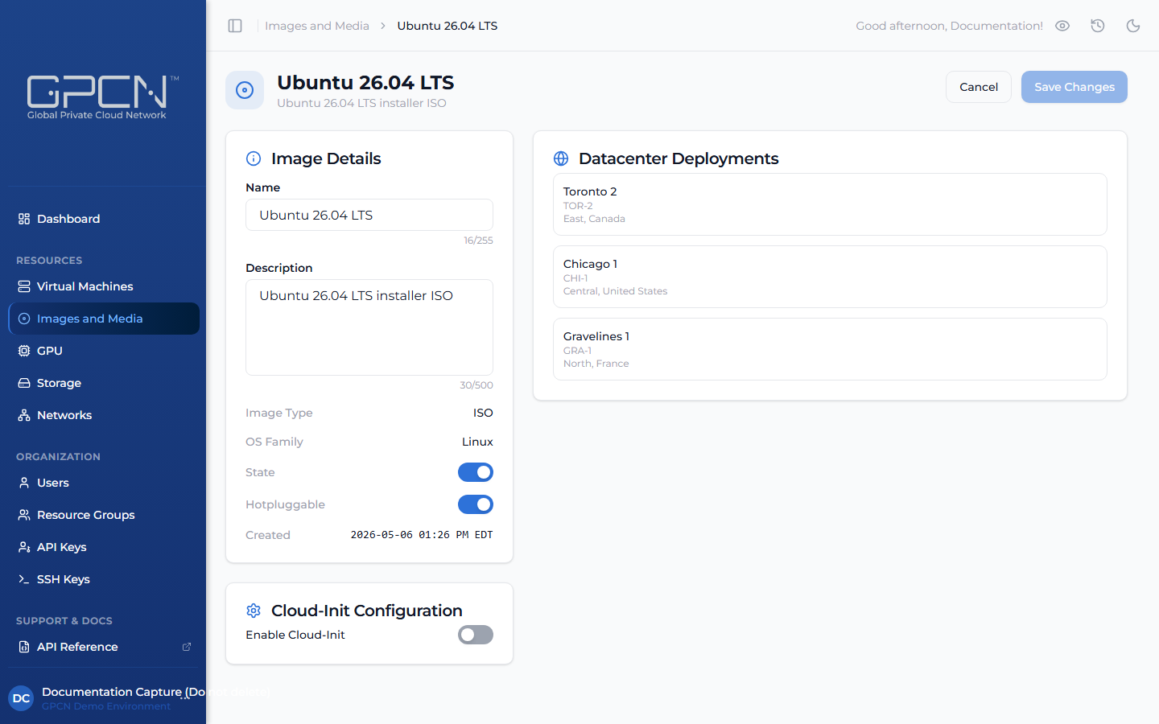Select the Toronto 2 datacenter card
Viewport: 1159px width, 724px height.
[830, 204]
